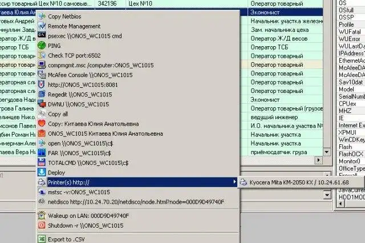Viewport: 365px width, 243px height.
Task: Expand the Printer(s) http:// submenu arrow
Action: click(234, 182)
